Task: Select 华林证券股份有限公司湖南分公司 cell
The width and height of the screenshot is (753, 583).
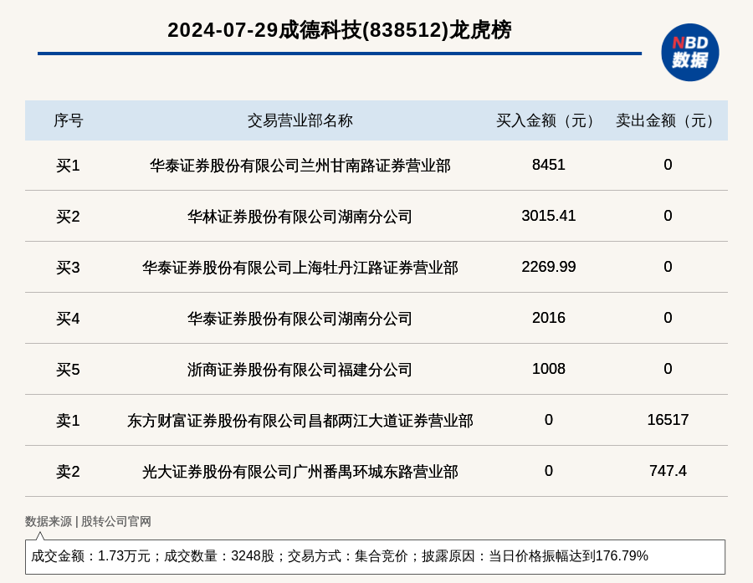Action: (300, 217)
